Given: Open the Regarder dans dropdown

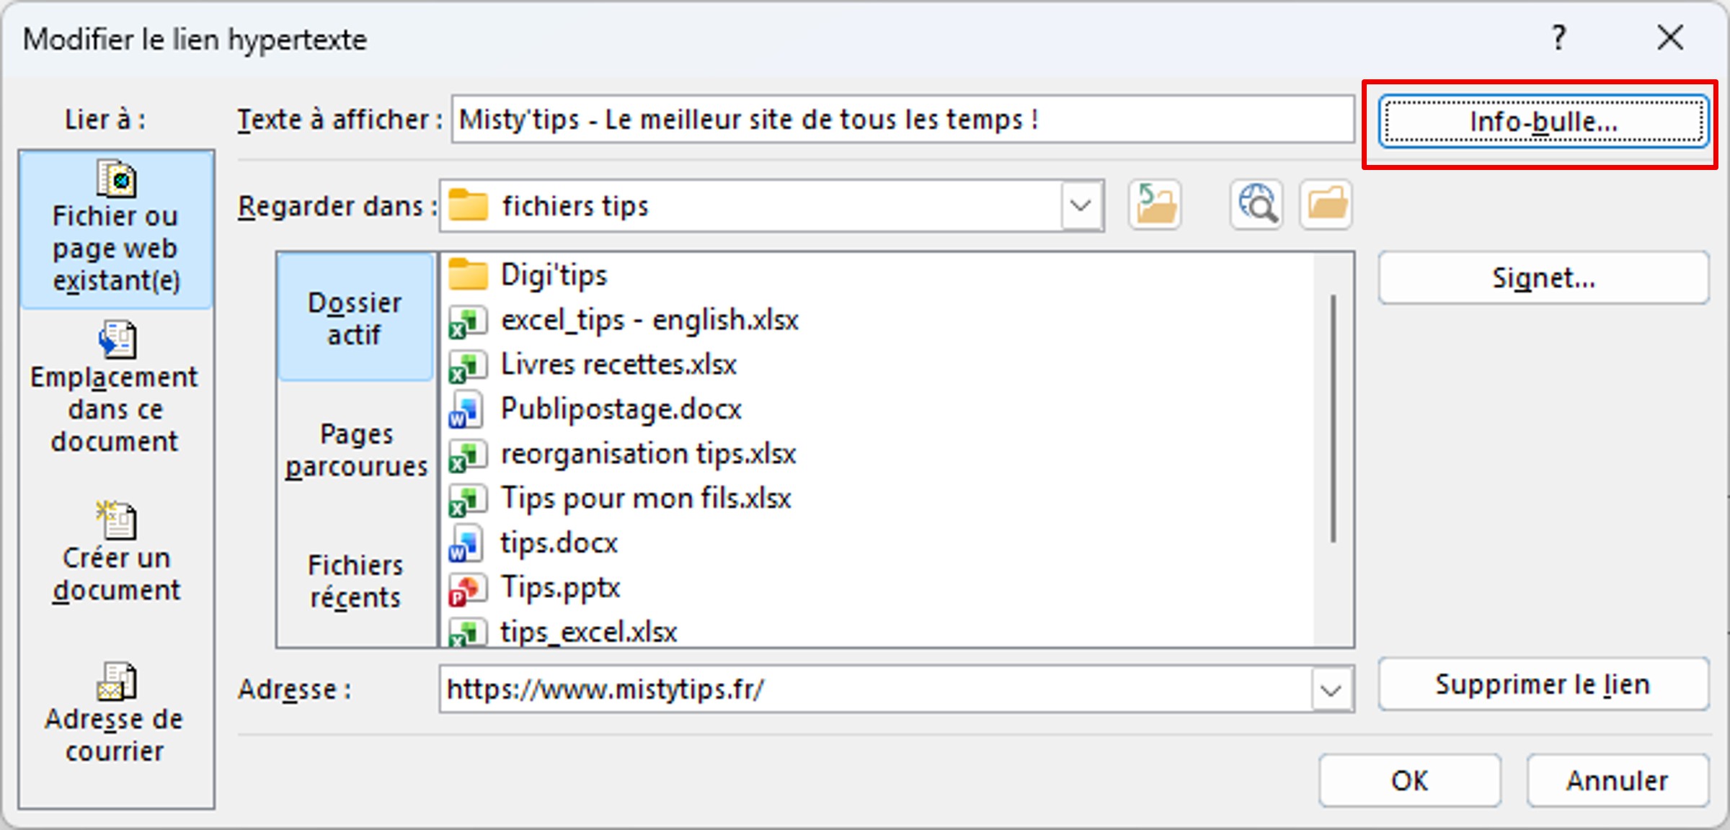Looking at the screenshot, I should pos(1080,206).
